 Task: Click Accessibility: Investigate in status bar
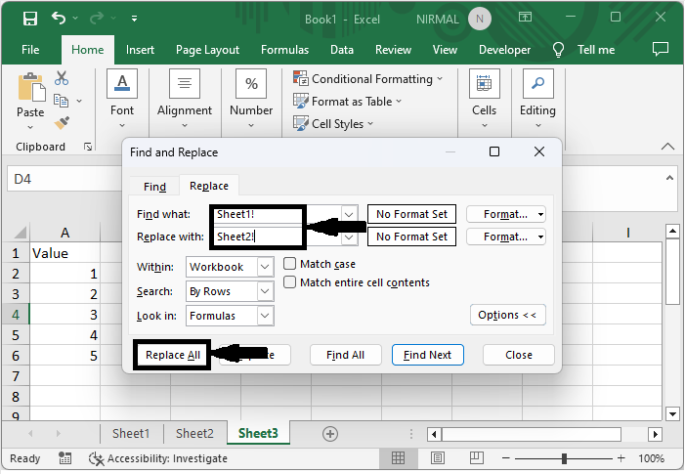tap(158, 458)
